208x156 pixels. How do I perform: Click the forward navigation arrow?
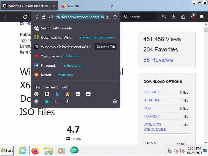pos(16,17)
